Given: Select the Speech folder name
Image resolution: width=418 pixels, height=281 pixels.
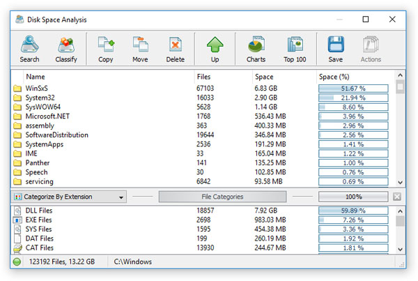Looking at the screenshot, I should (x=36, y=172).
